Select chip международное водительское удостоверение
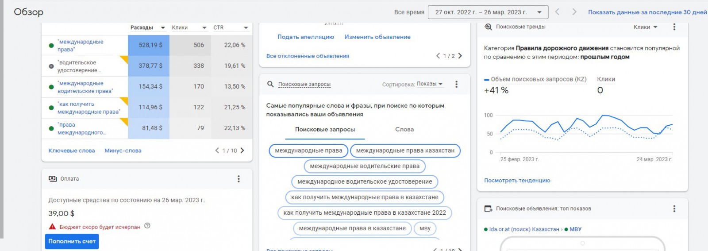The width and height of the screenshot is (708, 251). point(365,181)
